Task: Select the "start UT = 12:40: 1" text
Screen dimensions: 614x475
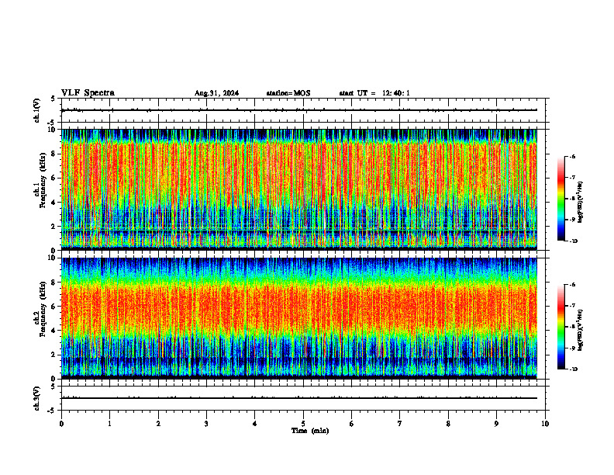Action: pos(374,93)
